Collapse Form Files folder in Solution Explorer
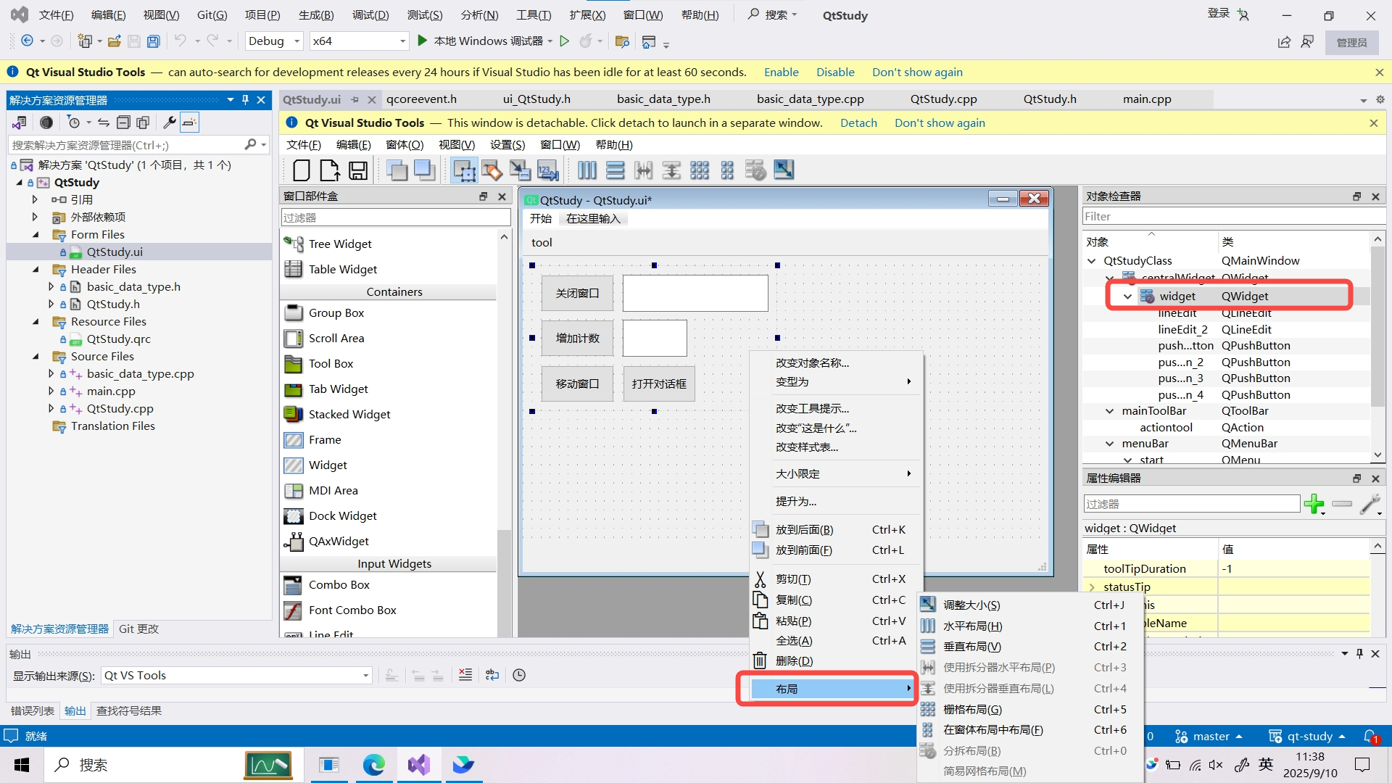This screenshot has height=783, width=1392. coord(36,234)
